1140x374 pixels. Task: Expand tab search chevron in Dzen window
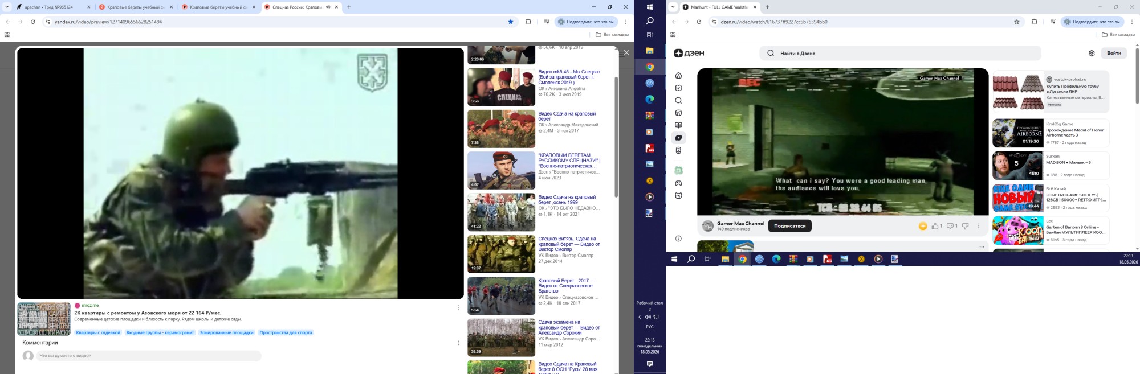tap(673, 7)
